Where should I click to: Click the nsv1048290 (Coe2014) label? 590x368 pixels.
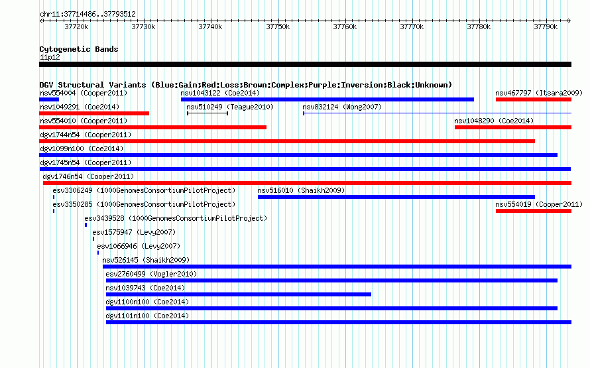pyautogui.click(x=494, y=121)
